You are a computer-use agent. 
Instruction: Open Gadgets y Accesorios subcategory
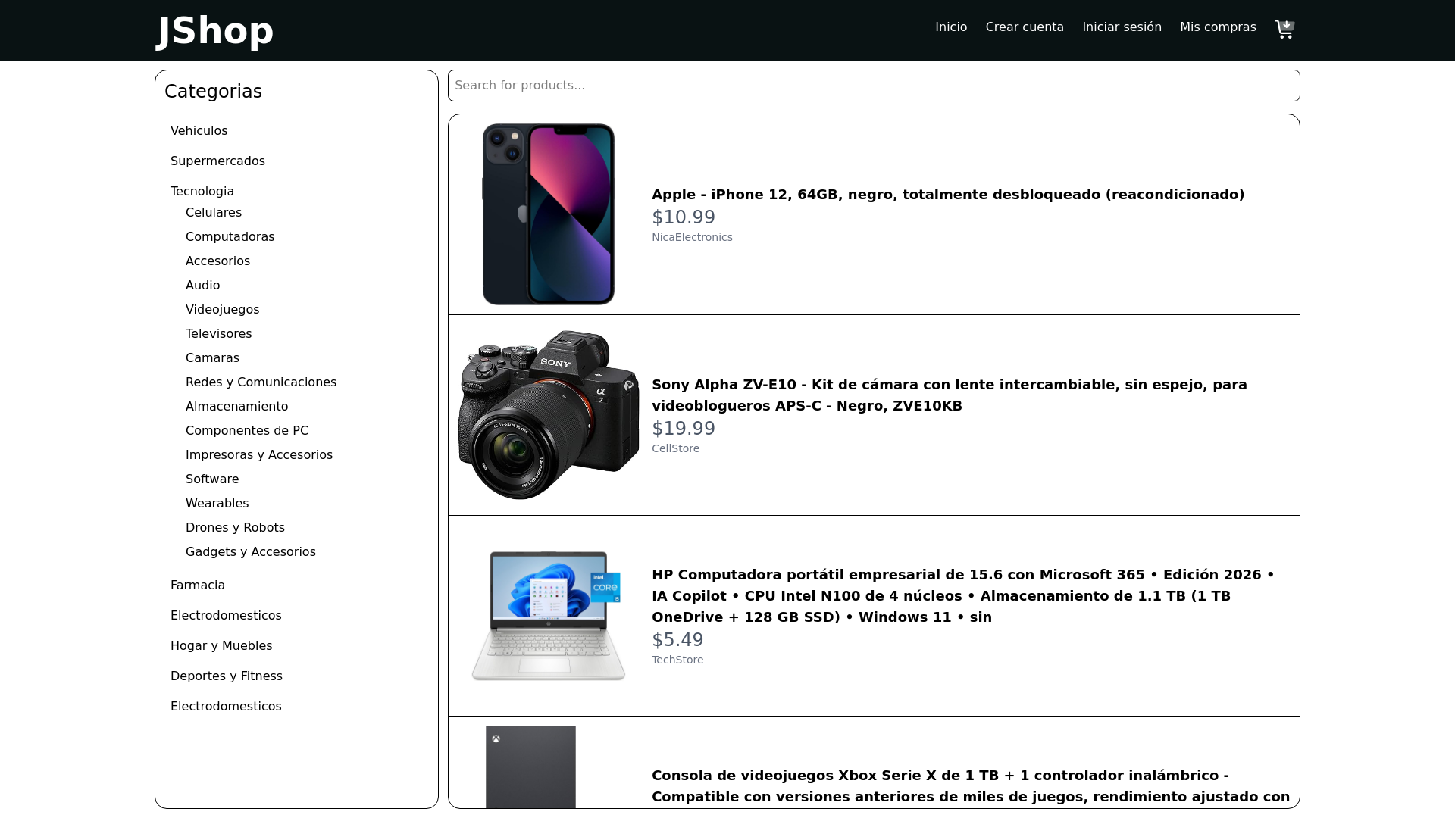[251, 552]
